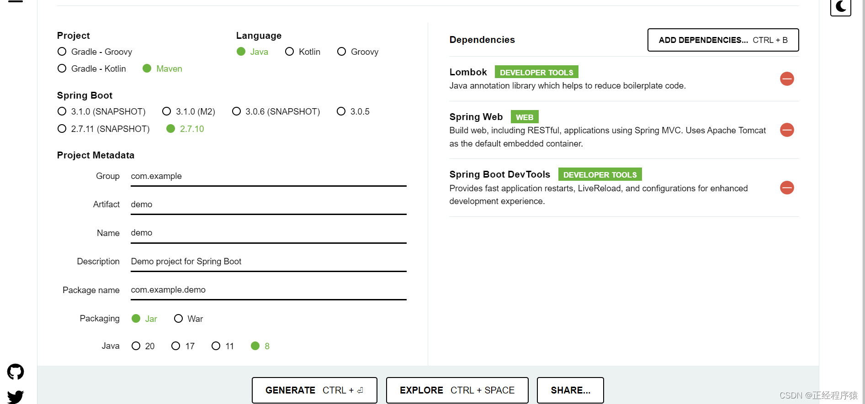Image resolution: width=865 pixels, height=404 pixels.
Task: Click the Description input field
Action: click(269, 262)
